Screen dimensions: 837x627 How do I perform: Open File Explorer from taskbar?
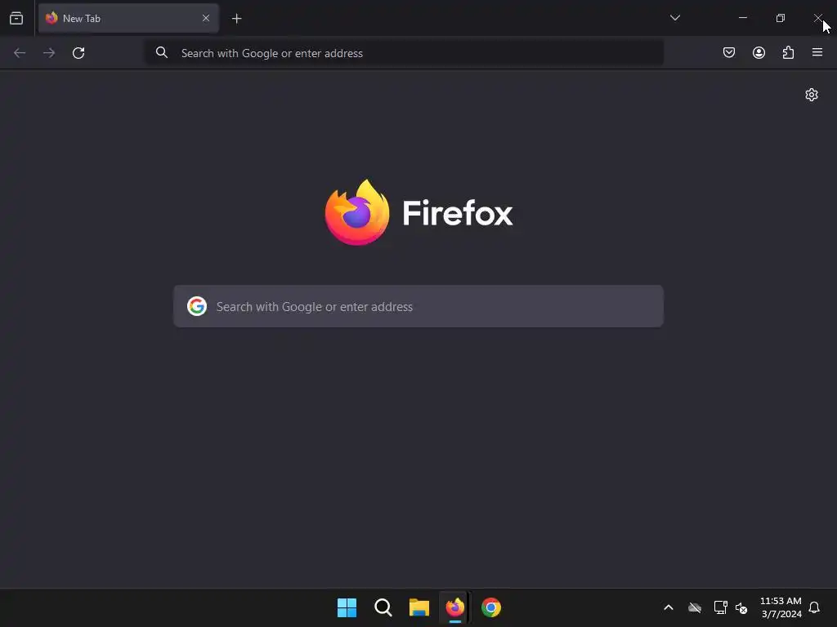click(419, 607)
